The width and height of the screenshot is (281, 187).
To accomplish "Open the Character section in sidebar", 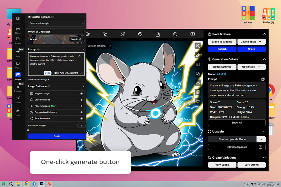I will click(x=18, y=88).
